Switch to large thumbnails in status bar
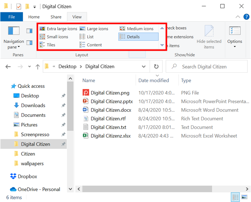 coord(244,197)
